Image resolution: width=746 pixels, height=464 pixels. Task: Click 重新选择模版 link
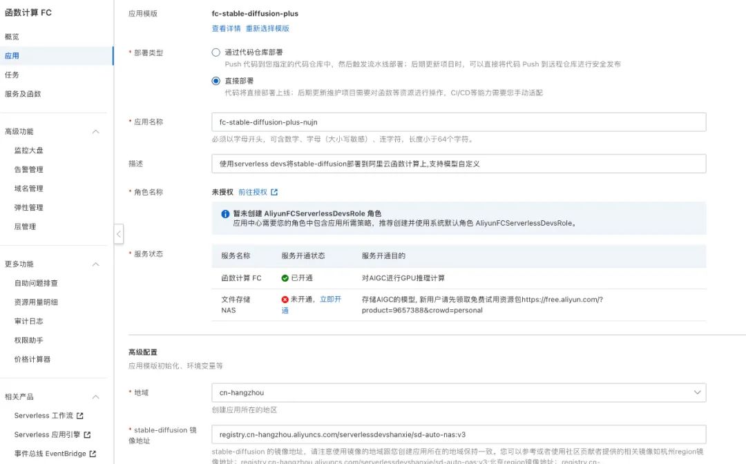(x=267, y=28)
